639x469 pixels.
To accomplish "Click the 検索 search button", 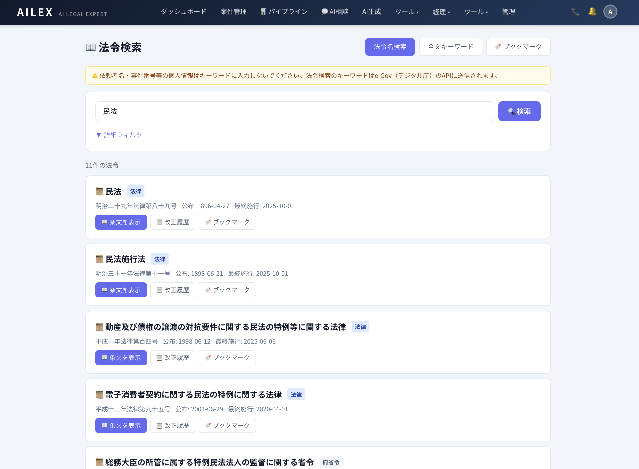I will pyautogui.click(x=519, y=111).
